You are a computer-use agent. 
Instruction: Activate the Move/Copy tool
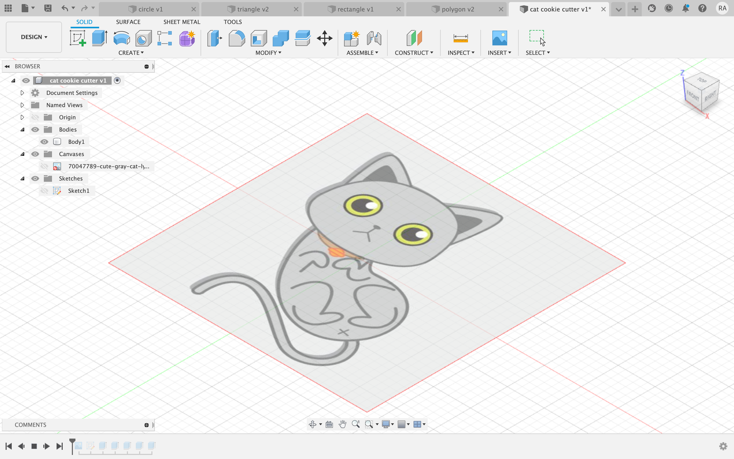click(324, 38)
